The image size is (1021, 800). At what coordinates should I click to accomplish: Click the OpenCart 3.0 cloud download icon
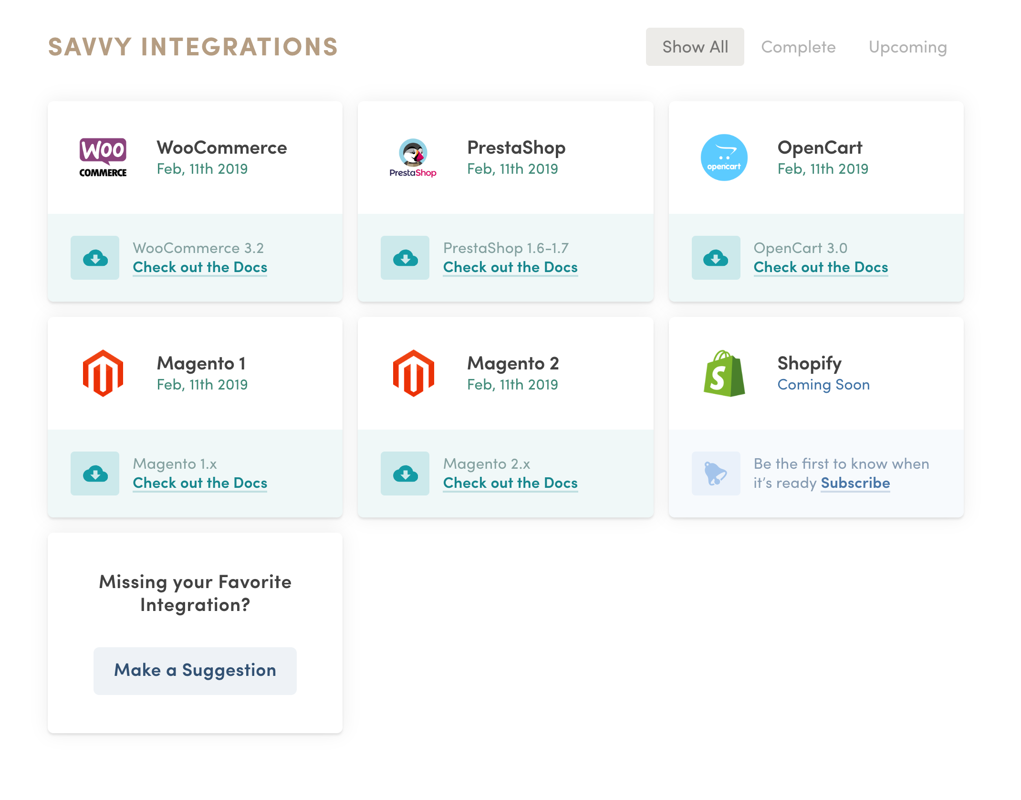tap(716, 258)
